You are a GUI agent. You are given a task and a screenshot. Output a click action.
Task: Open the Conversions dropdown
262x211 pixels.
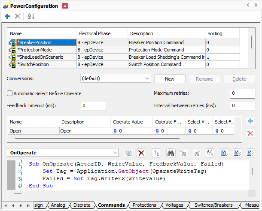pyautogui.click(x=147, y=79)
